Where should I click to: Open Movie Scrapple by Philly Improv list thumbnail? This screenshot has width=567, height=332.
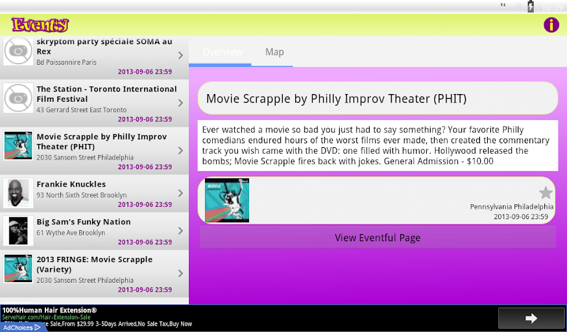point(18,146)
